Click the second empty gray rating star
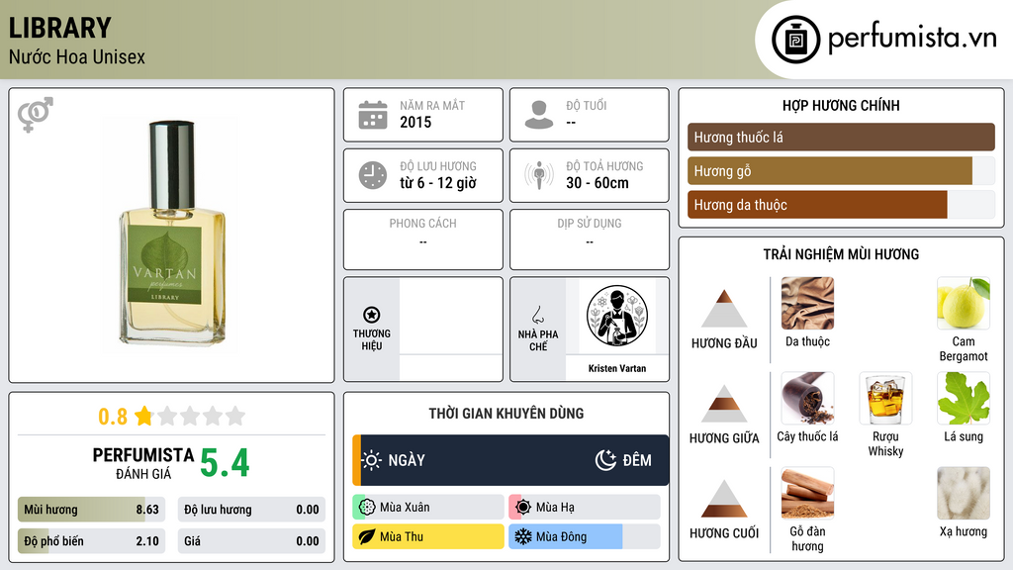The height and width of the screenshot is (570, 1013). pyautogui.click(x=190, y=416)
